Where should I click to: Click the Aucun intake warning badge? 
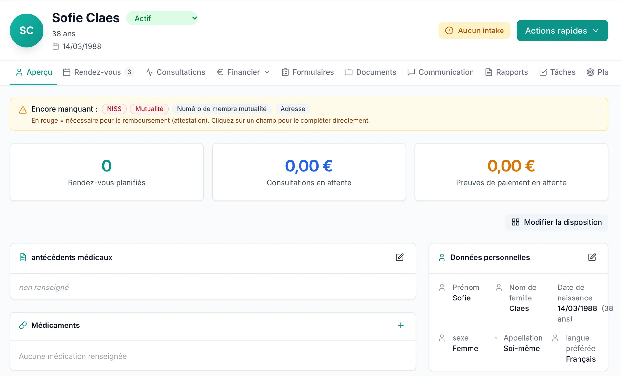tap(474, 31)
